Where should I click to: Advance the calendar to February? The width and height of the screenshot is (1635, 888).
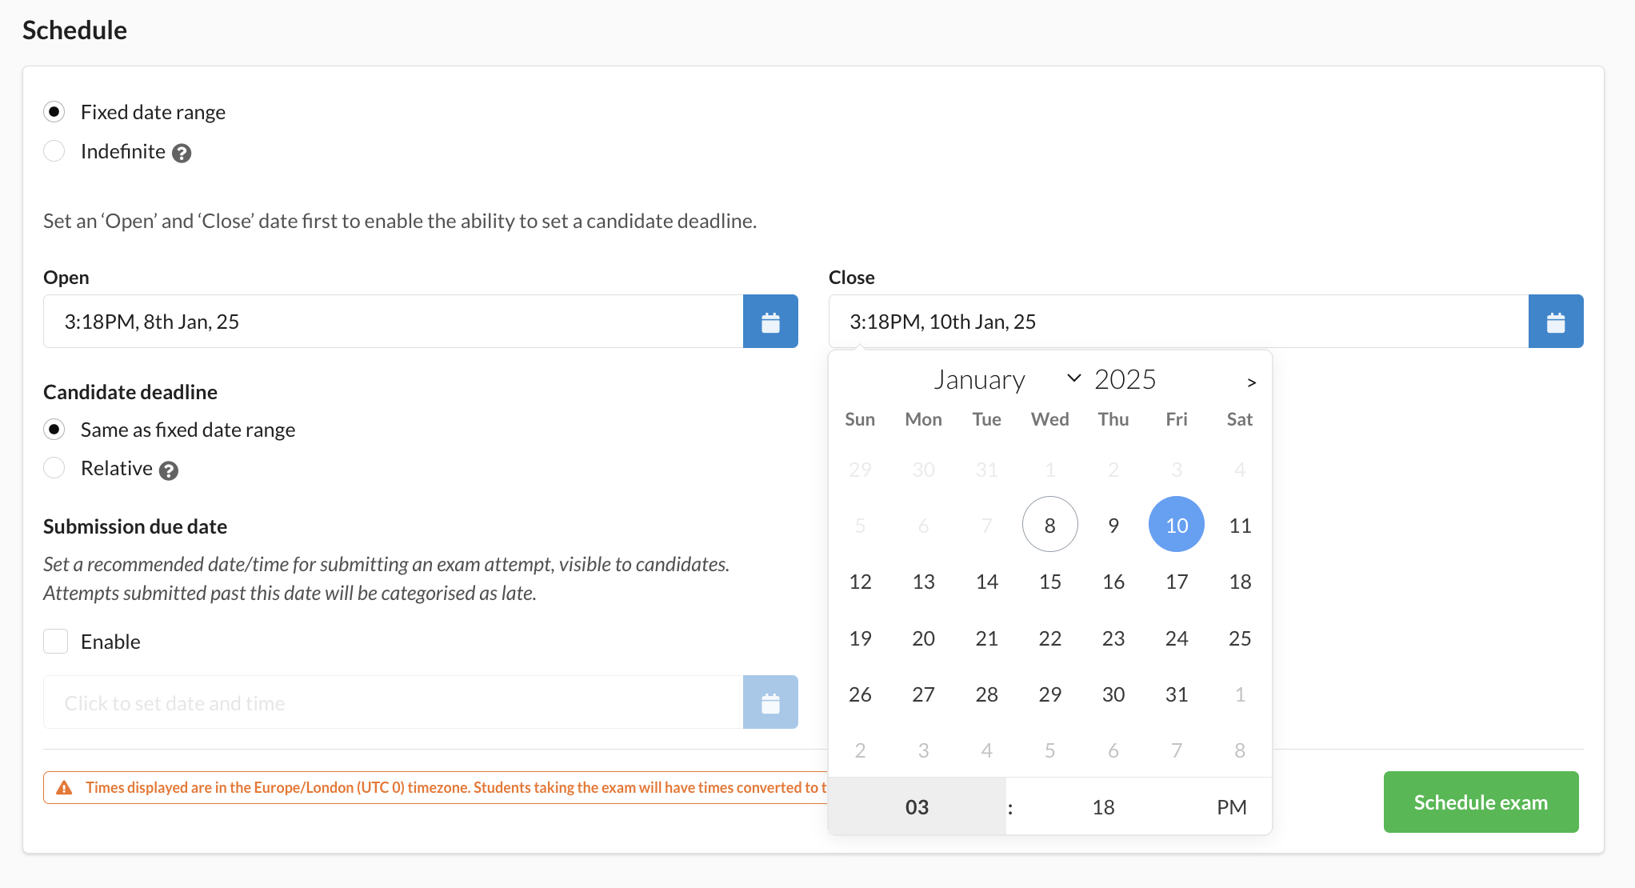point(1251,382)
